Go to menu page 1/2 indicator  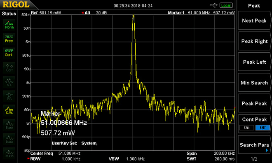tap(254, 158)
